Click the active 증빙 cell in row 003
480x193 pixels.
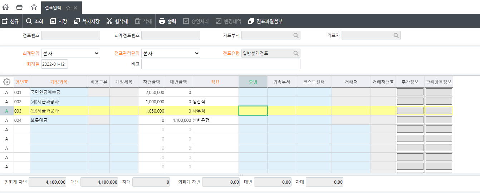pos(253,111)
